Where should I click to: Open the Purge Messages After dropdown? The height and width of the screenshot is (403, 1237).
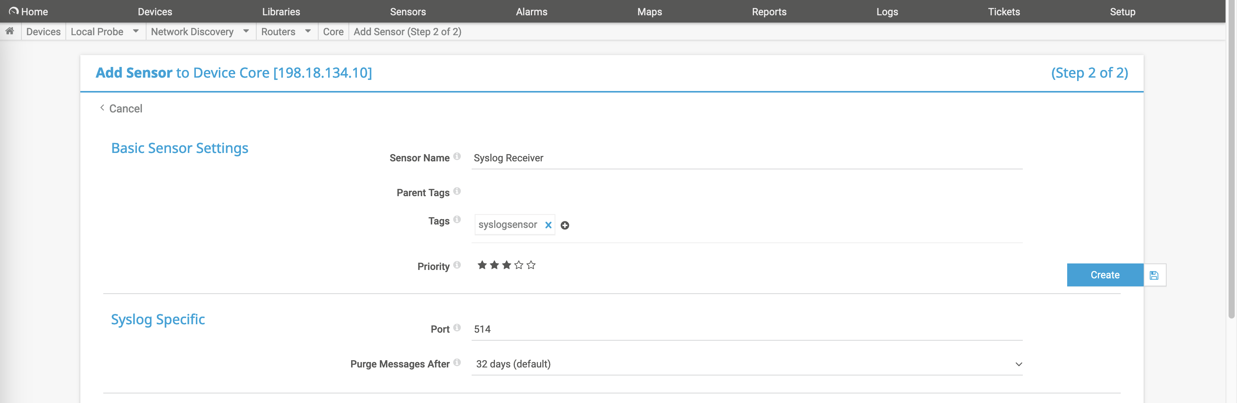747,364
